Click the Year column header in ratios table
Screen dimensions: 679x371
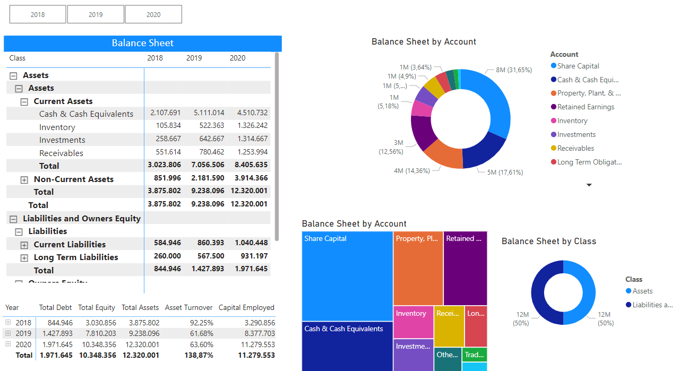tap(12, 307)
